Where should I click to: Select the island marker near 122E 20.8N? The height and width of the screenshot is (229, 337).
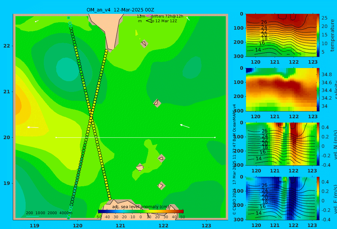[x=157, y=103]
